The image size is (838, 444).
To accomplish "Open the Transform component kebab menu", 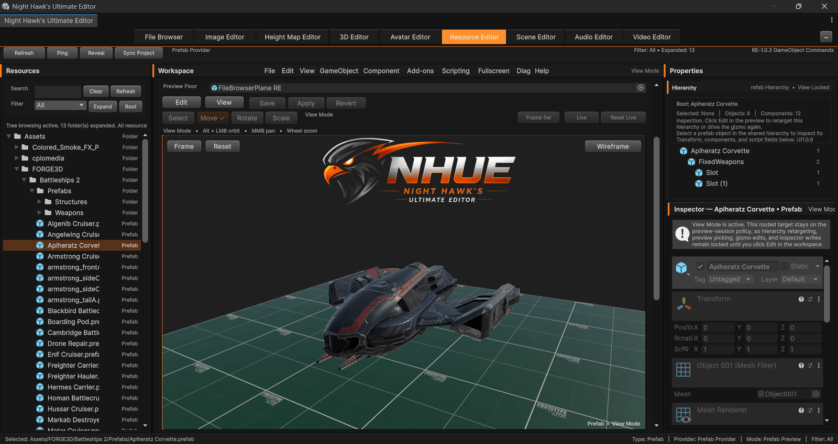I will [x=819, y=299].
